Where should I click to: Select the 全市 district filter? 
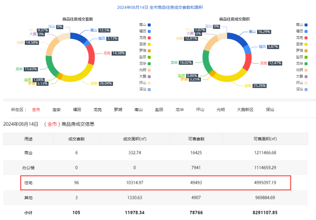coord(36,110)
